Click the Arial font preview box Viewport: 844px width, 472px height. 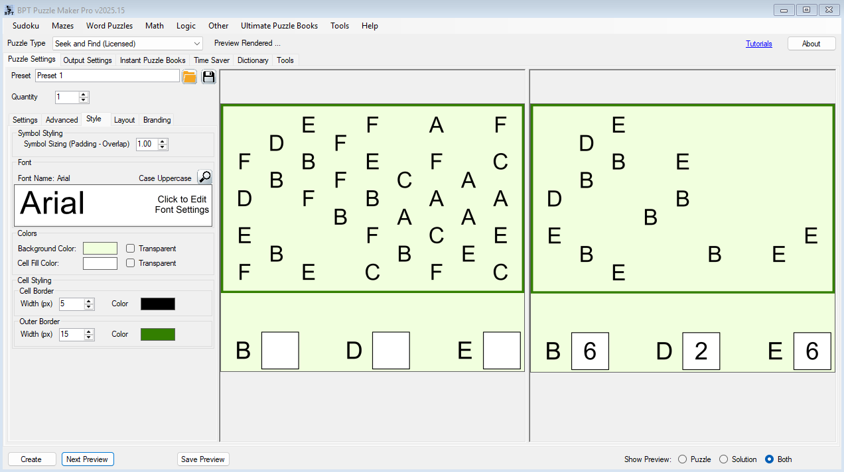(113, 205)
